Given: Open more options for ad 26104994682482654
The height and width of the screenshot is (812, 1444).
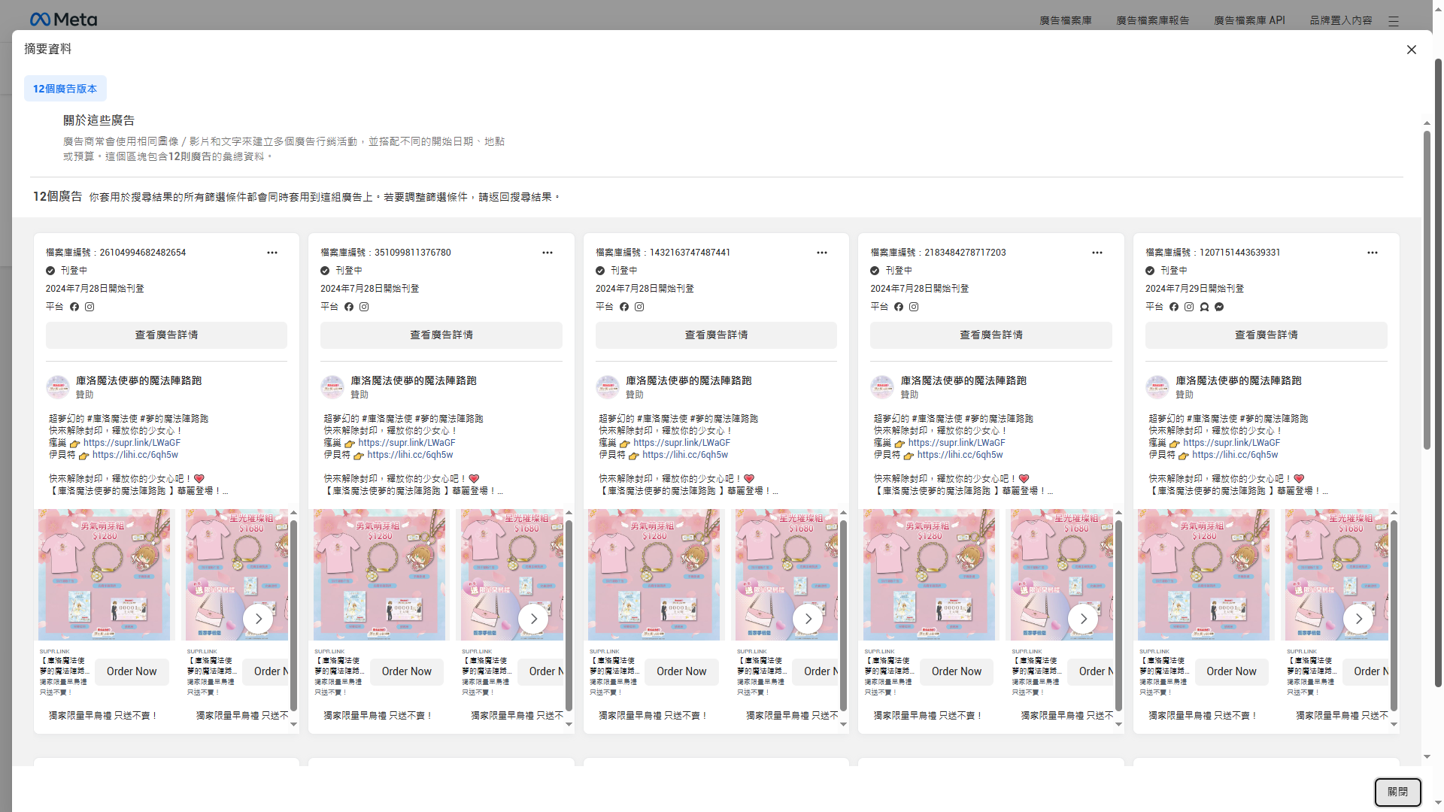Looking at the screenshot, I should click(272, 253).
